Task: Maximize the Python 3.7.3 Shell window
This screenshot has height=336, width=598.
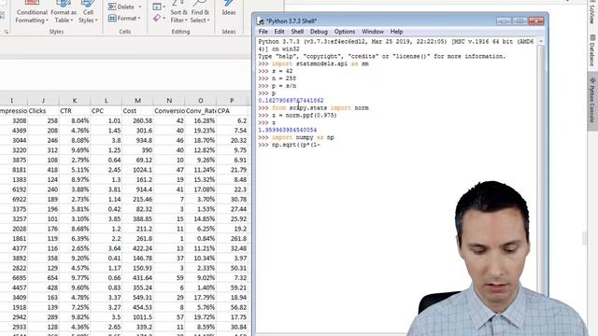Action: pyautogui.click(x=520, y=21)
